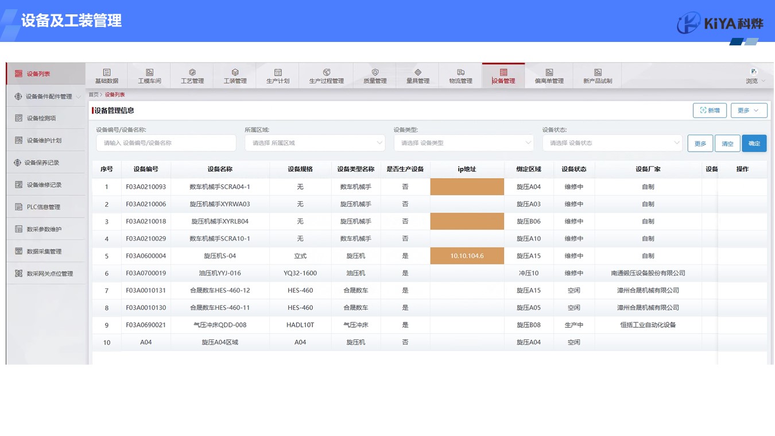Open the 基础数据 module icon
This screenshot has width=775, height=436.
coord(107,72)
